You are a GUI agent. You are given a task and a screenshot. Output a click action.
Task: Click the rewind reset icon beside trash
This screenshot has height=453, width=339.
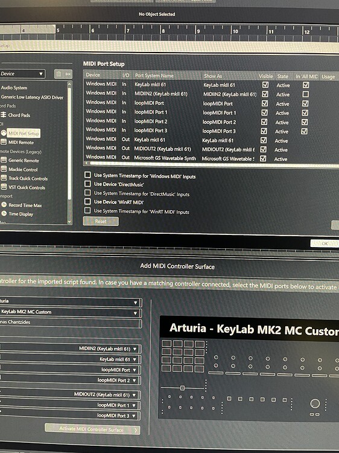point(68,74)
